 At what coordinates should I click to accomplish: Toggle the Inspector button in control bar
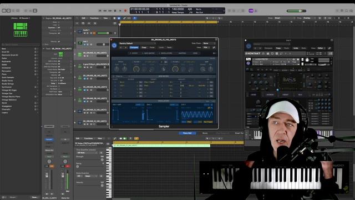(9, 11)
